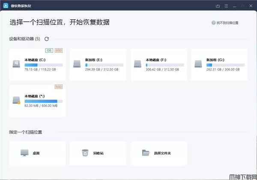Click the 本地磁盘 (*:) label
This screenshot has height=180, width=257.
34,96
